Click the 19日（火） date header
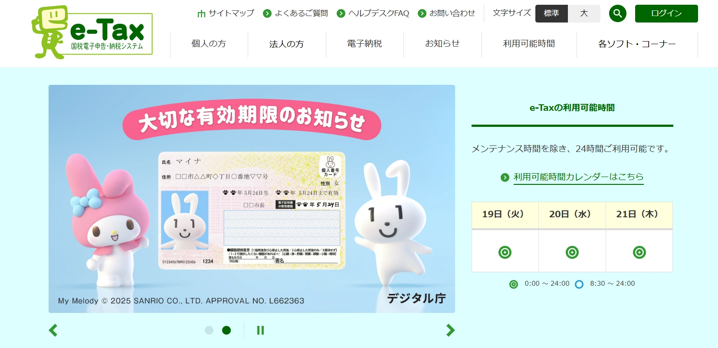 click(x=505, y=215)
